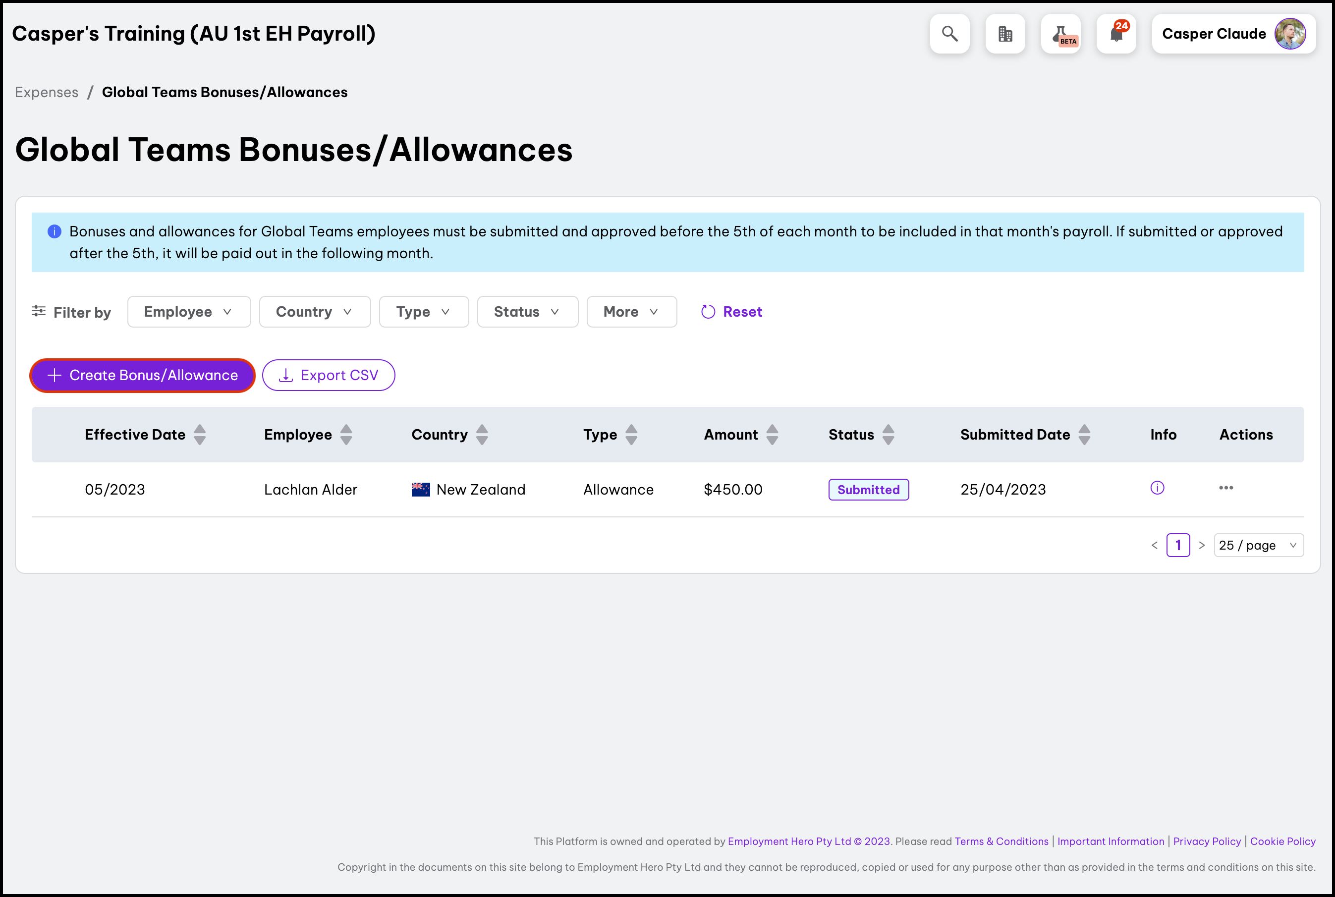Open the Privacy Policy footer link
The image size is (1335, 897).
[x=1207, y=841]
